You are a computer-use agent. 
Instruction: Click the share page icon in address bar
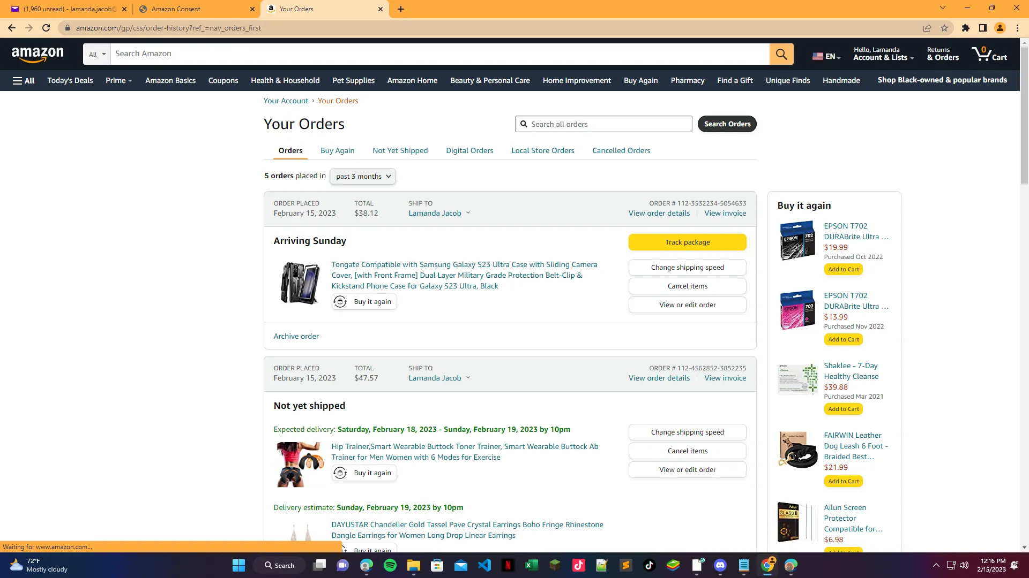(x=927, y=28)
